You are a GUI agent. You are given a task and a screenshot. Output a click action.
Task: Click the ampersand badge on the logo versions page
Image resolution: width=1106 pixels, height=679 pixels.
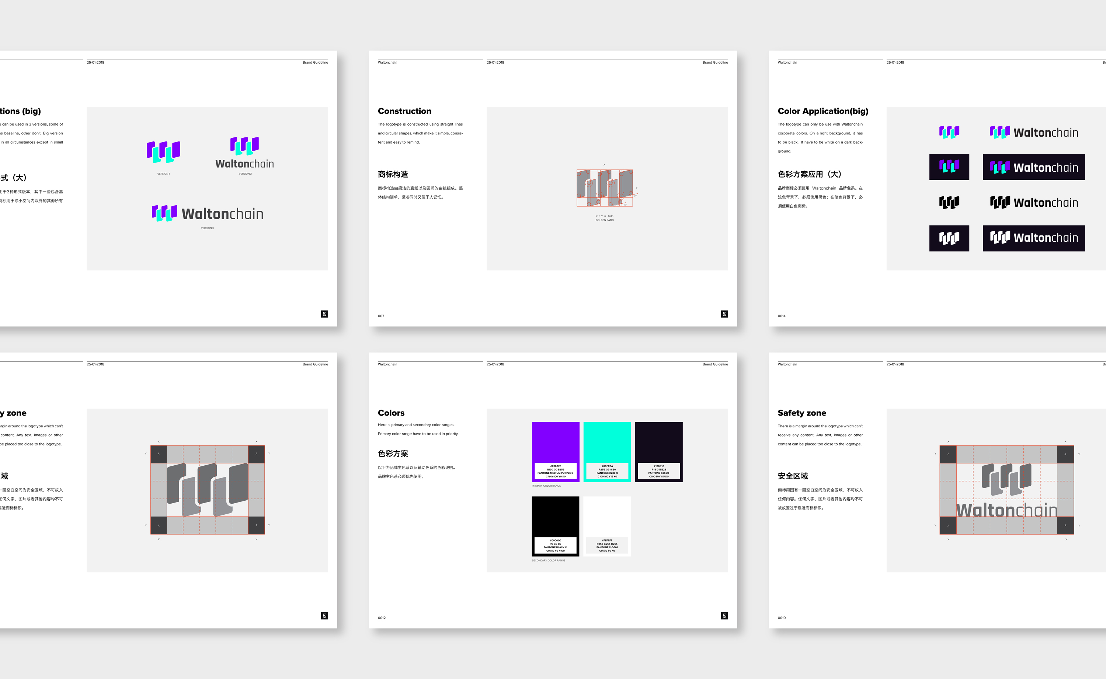[x=324, y=314]
